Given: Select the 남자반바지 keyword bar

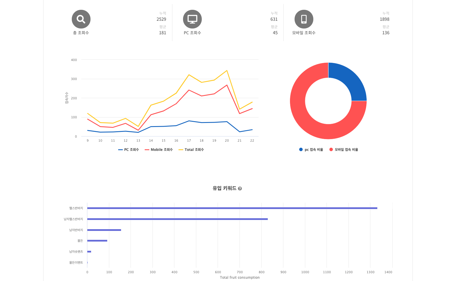Looking at the screenshot, I should click(104, 230).
